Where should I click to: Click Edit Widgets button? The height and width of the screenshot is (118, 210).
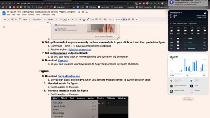[x=188, y=99]
